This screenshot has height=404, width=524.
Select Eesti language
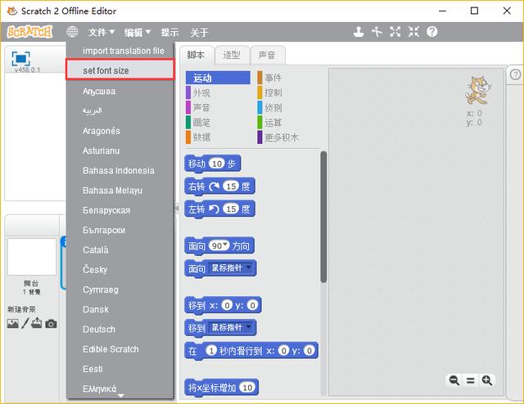tap(120, 369)
